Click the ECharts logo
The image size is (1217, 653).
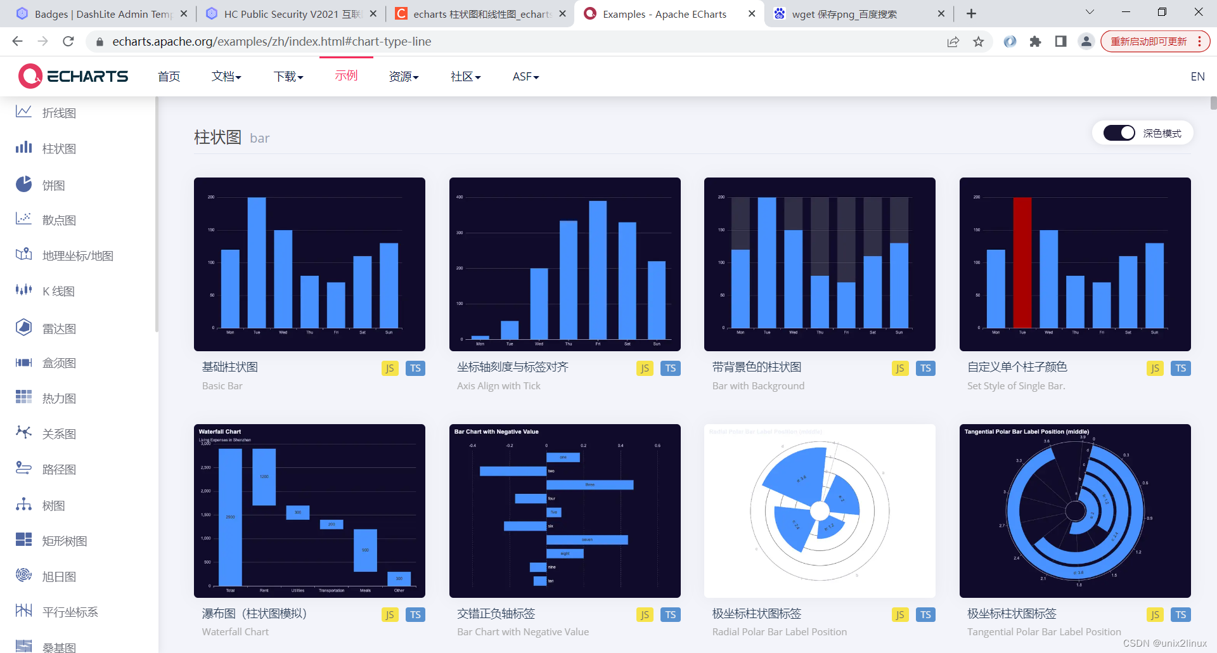click(74, 76)
